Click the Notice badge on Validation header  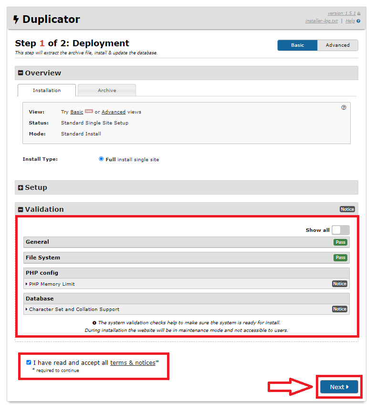coord(347,209)
